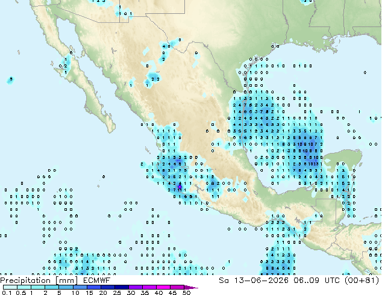Click the '(00+81)' forecast offset text
The height and width of the screenshot is (295, 382).
tap(362, 281)
